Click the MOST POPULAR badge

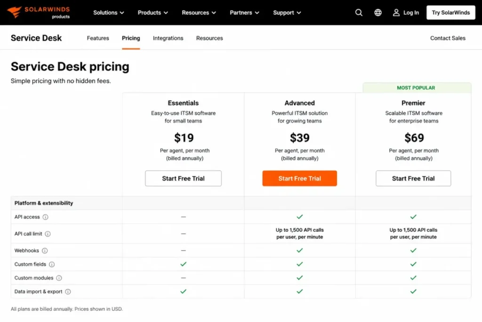click(417, 88)
